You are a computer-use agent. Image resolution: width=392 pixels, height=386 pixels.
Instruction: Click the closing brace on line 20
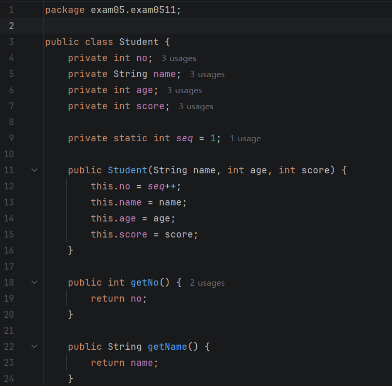[71, 315]
